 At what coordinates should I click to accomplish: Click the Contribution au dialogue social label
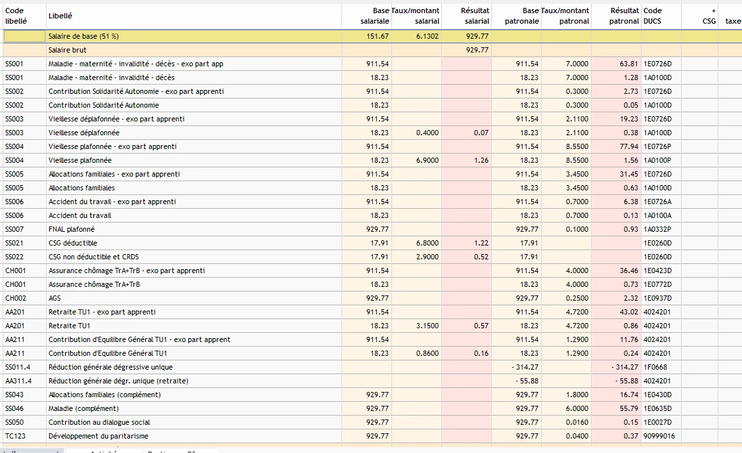click(x=99, y=422)
